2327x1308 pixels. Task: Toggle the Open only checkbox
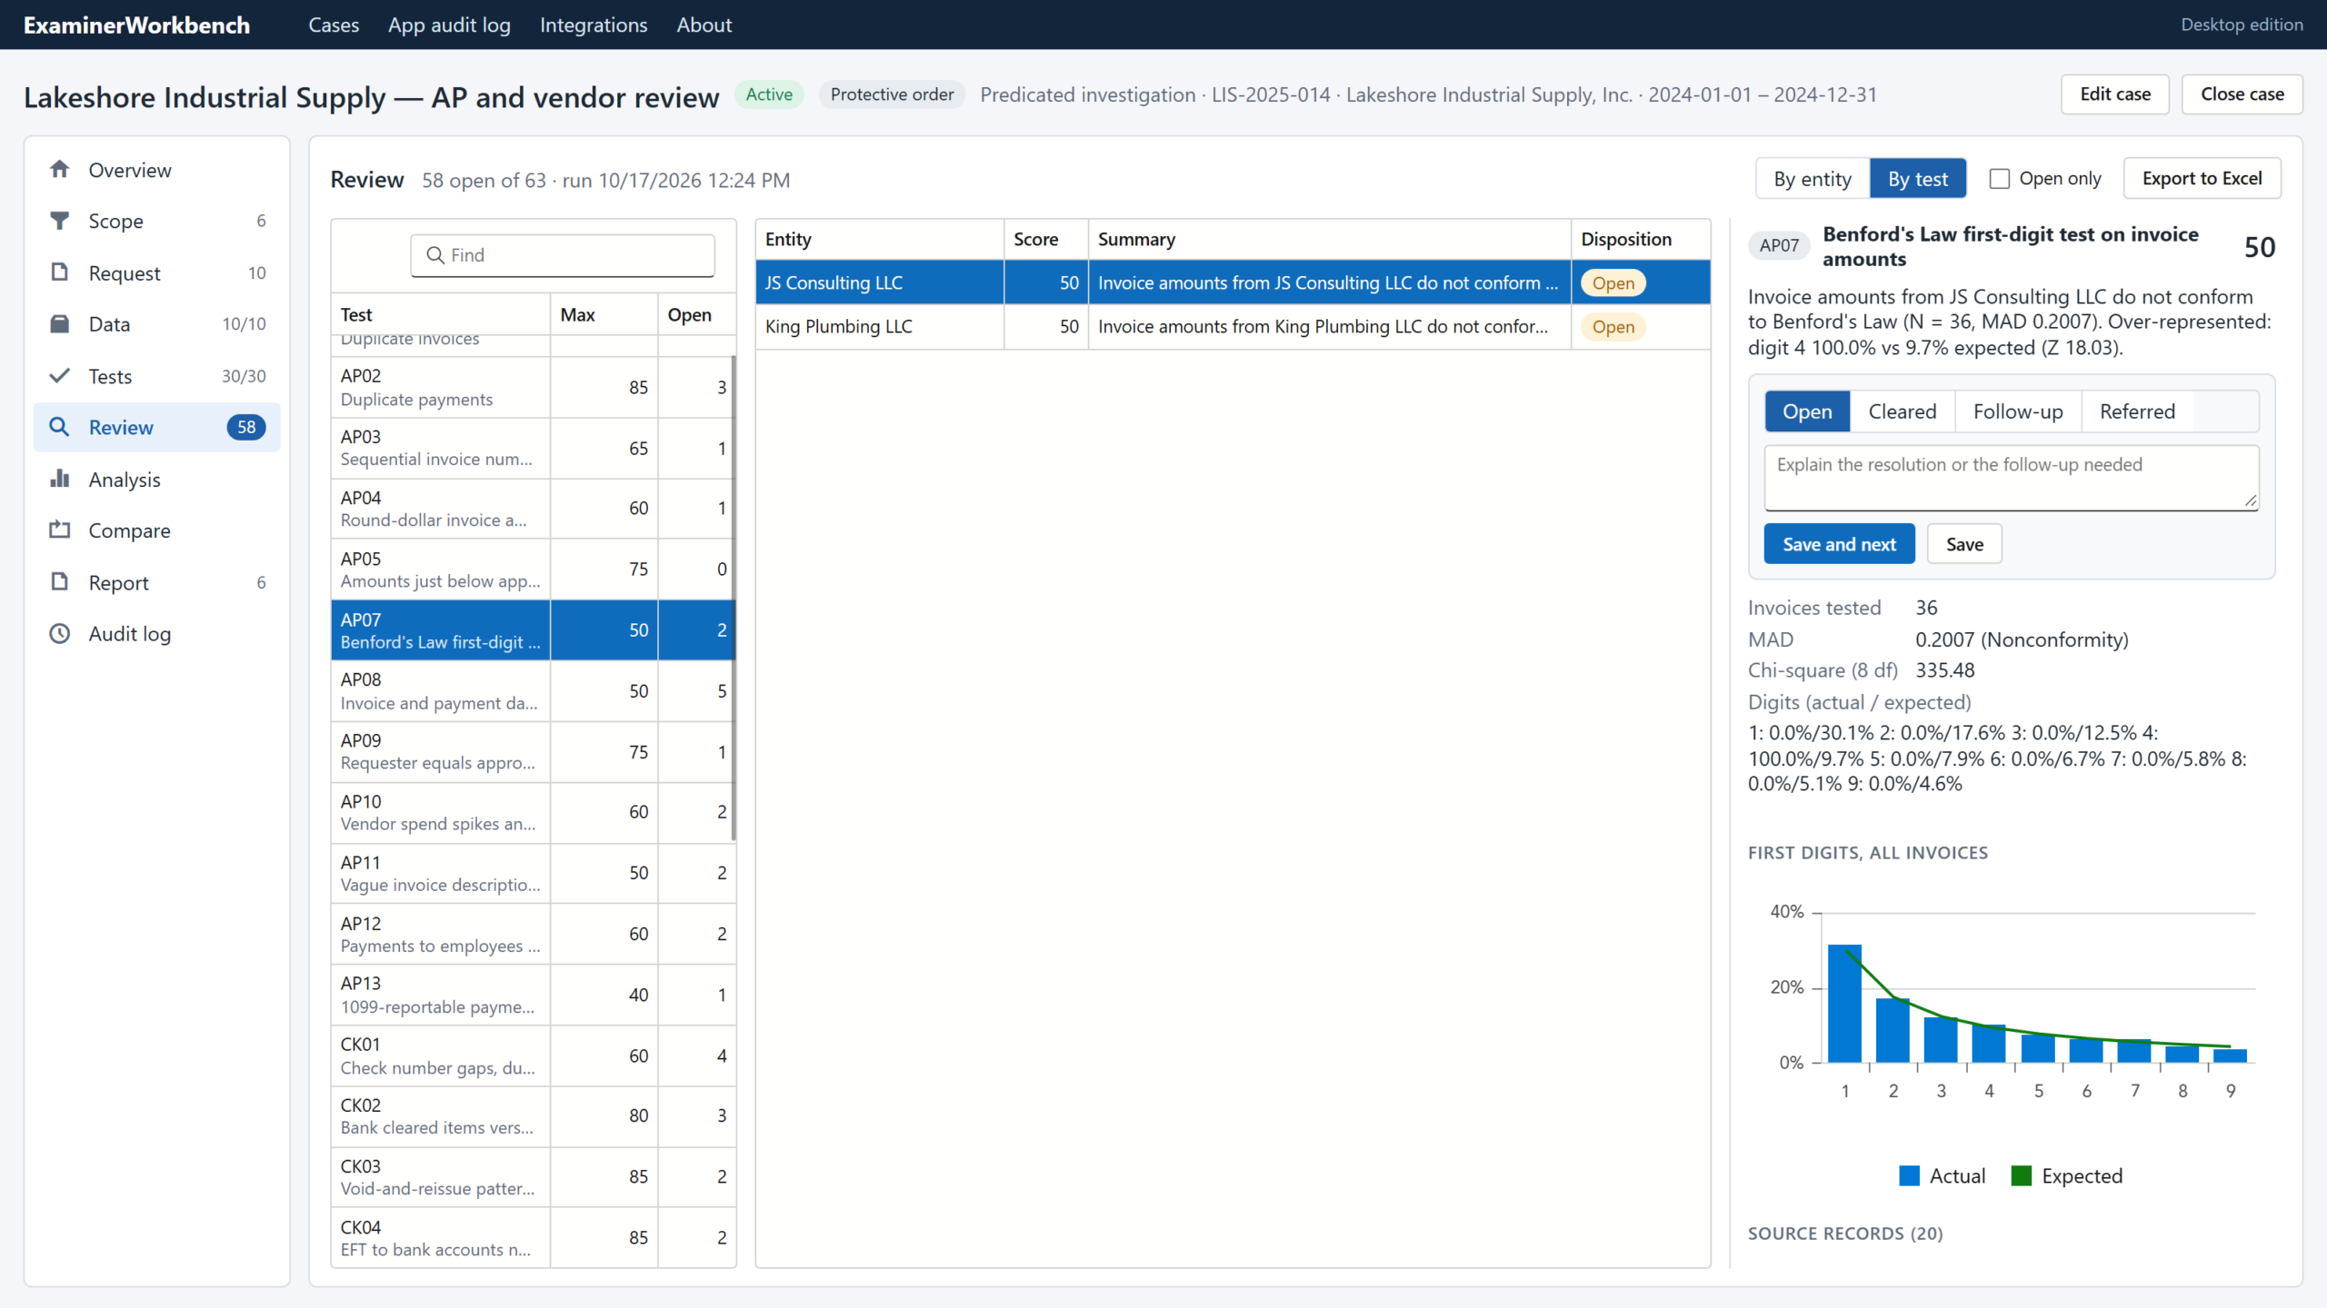tap(1999, 179)
